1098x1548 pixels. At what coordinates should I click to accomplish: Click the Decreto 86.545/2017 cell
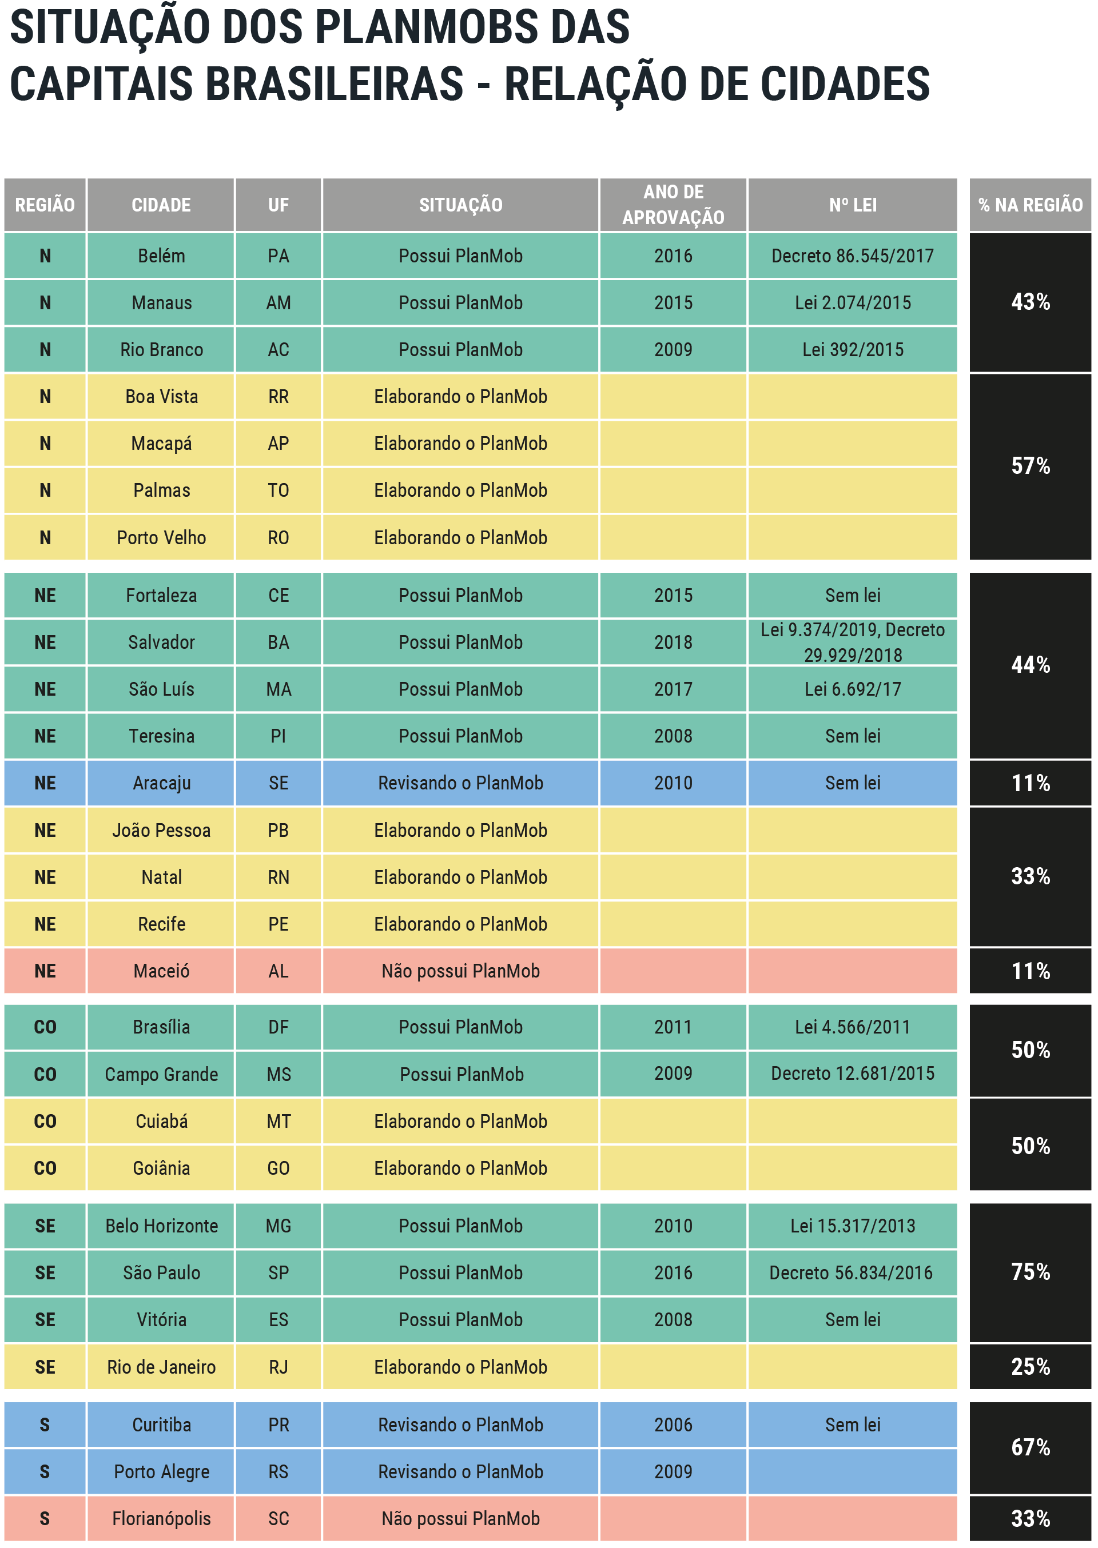pos(852,256)
